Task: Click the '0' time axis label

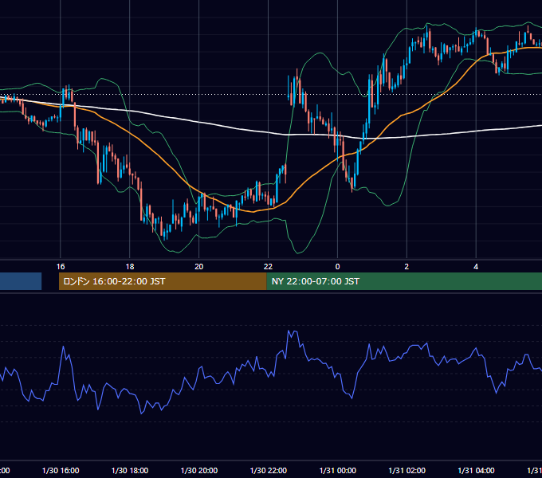Action: point(337,267)
